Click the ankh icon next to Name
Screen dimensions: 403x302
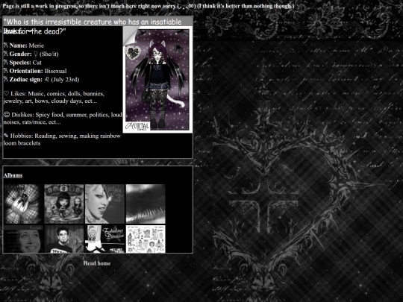(6, 45)
